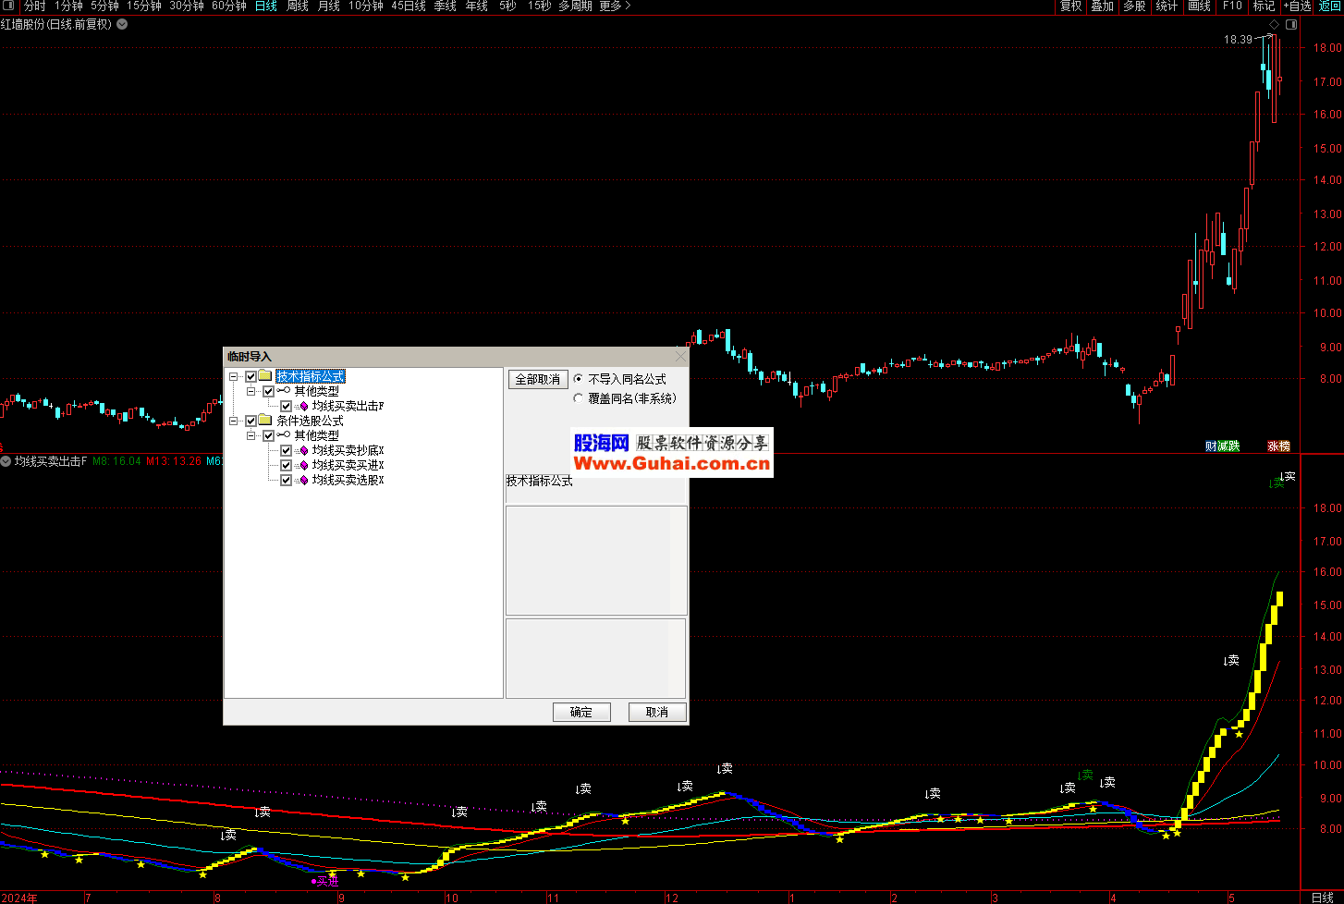Click the 全部取消 button
1344x904 pixels.
click(538, 379)
